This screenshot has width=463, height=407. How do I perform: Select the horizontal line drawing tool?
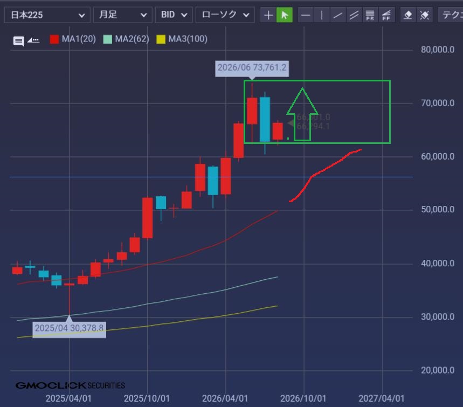pos(306,15)
